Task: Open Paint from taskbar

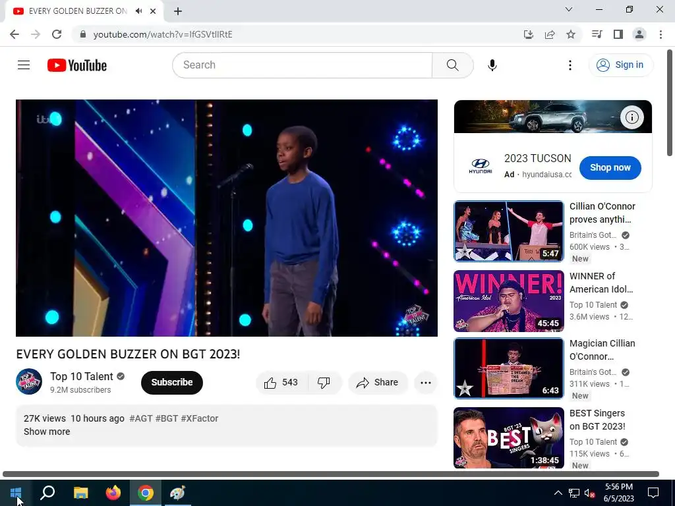Action: (177, 493)
